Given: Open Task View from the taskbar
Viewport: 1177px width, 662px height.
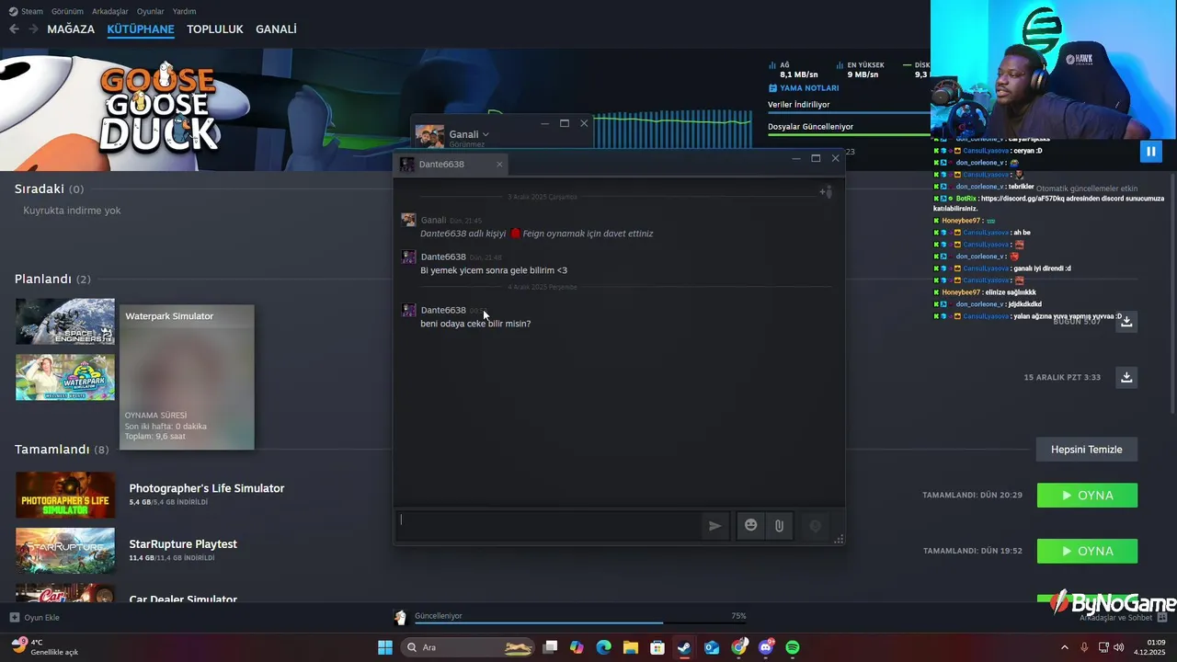Looking at the screenshot, I should [x=550, y=647].
